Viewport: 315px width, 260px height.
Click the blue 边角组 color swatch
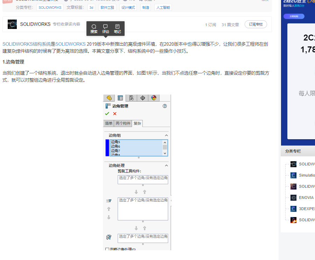[x=107, y=148]
